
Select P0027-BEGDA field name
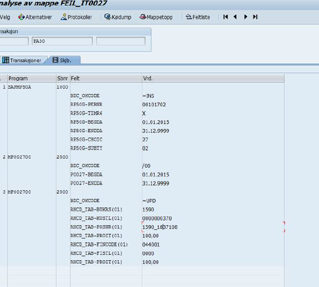pyautogui.click(x=86, y=175)
